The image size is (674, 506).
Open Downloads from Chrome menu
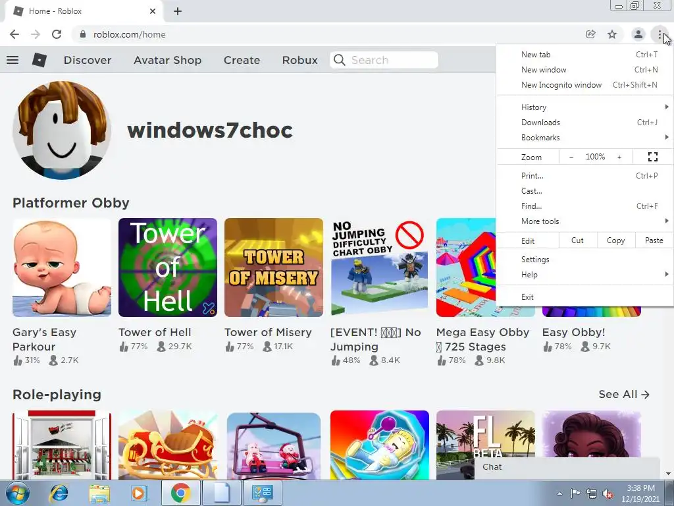point(584,122)
